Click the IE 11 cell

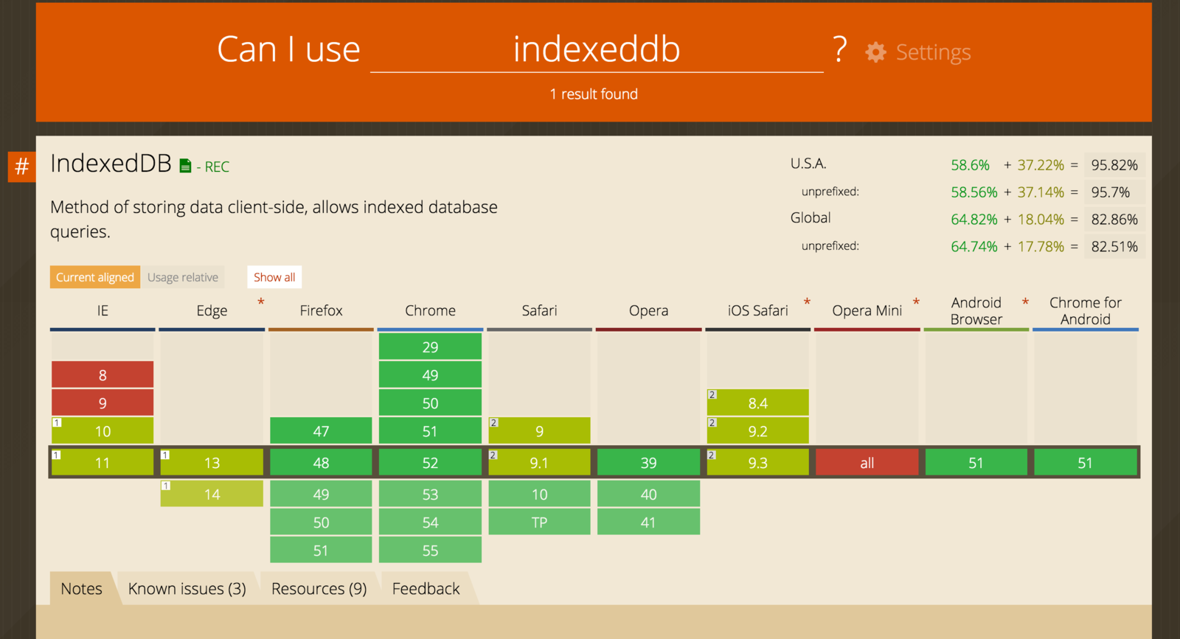click(103, 463)
